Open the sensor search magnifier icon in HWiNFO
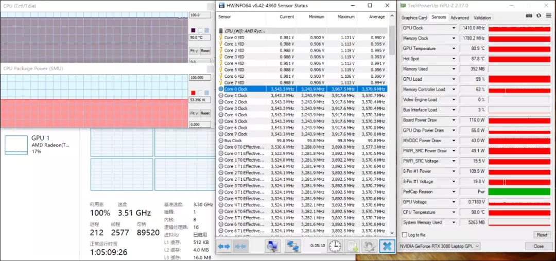The height and width of the screenshot is (261, 556). tap(273, 246)
